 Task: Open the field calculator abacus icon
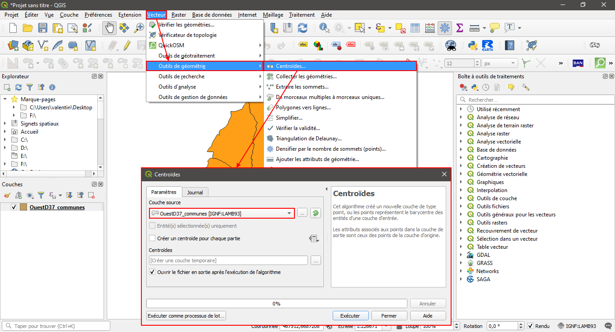click(430, 28)
